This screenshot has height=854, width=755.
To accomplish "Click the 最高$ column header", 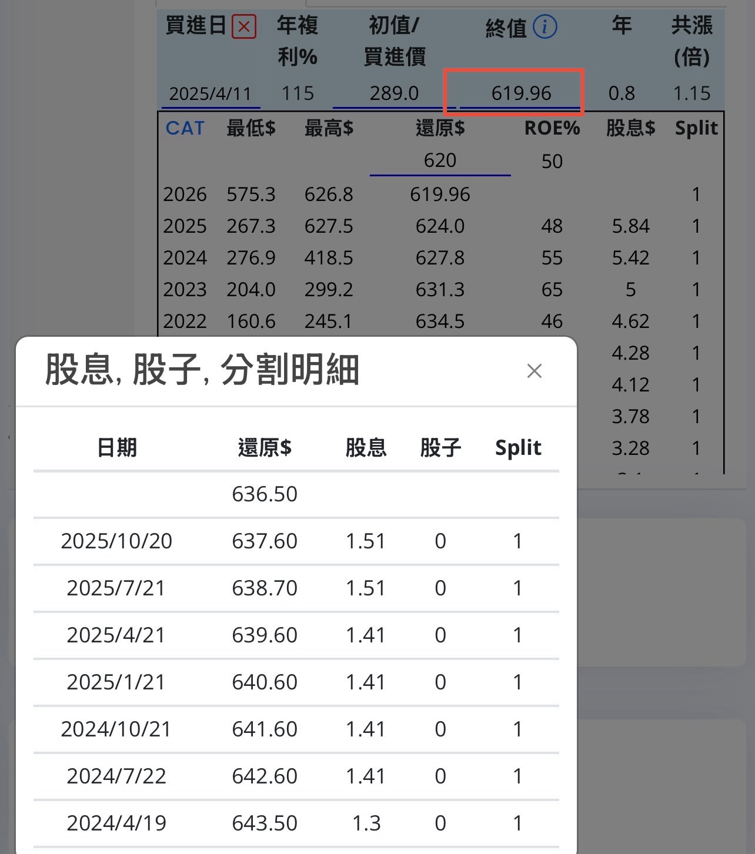I will coord(329,128).
